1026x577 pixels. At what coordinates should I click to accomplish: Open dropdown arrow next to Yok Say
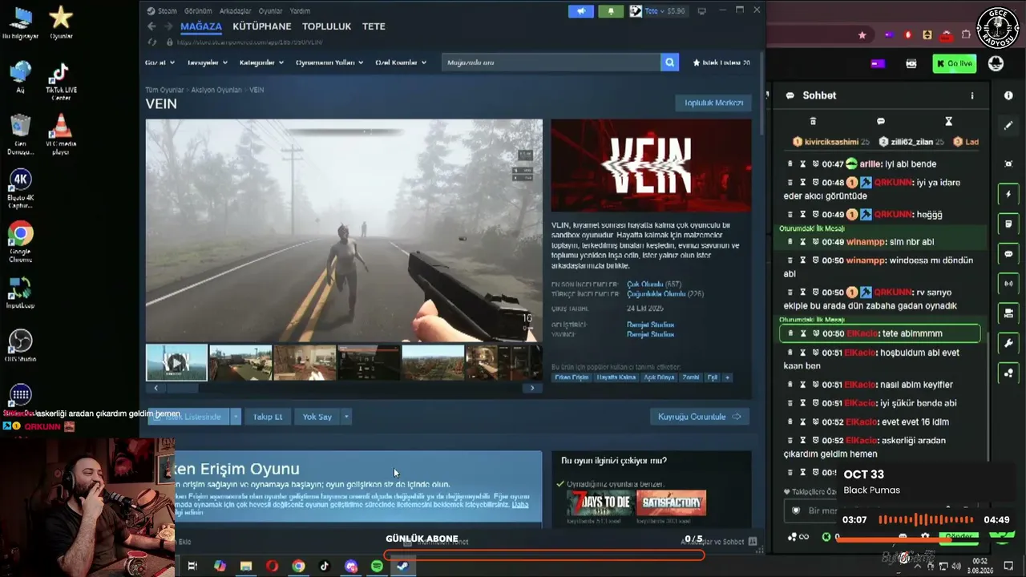coord(346,417)
